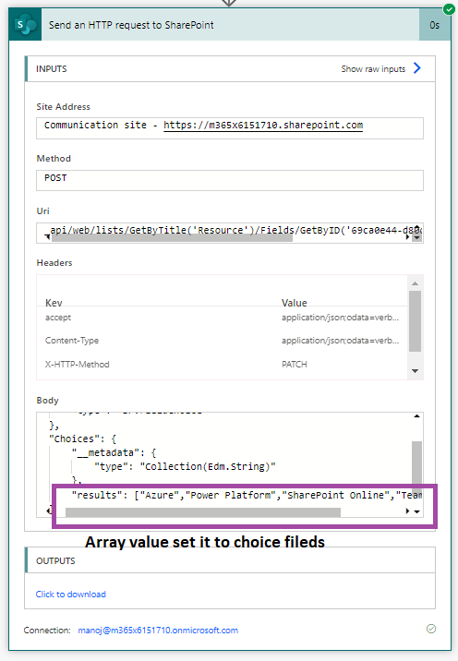The image size is (458, 661).
Task: Click the Body horizontal scroll right arrow
Action: (407, 511)
